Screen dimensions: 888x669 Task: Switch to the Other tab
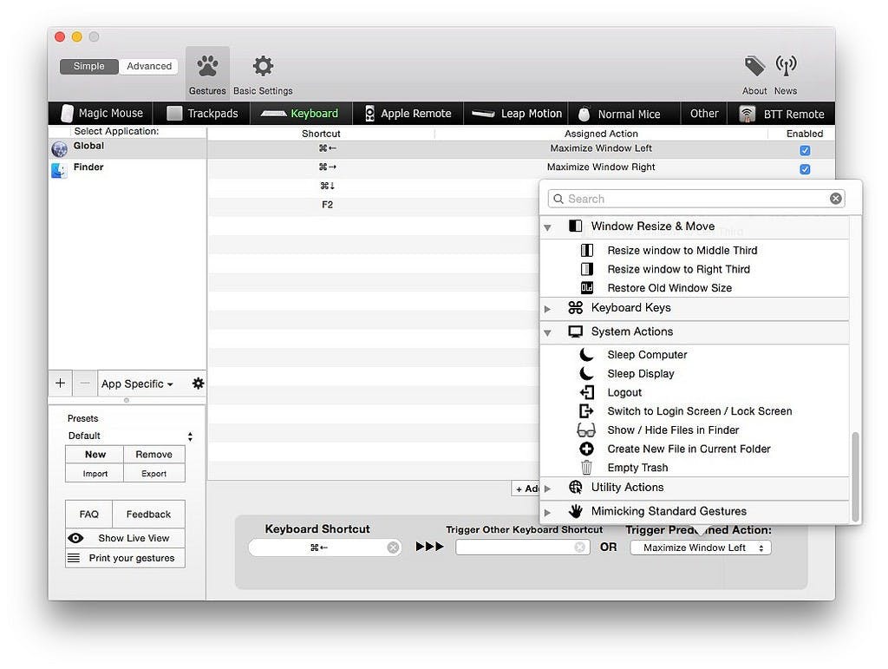click(x=704, y=114)
